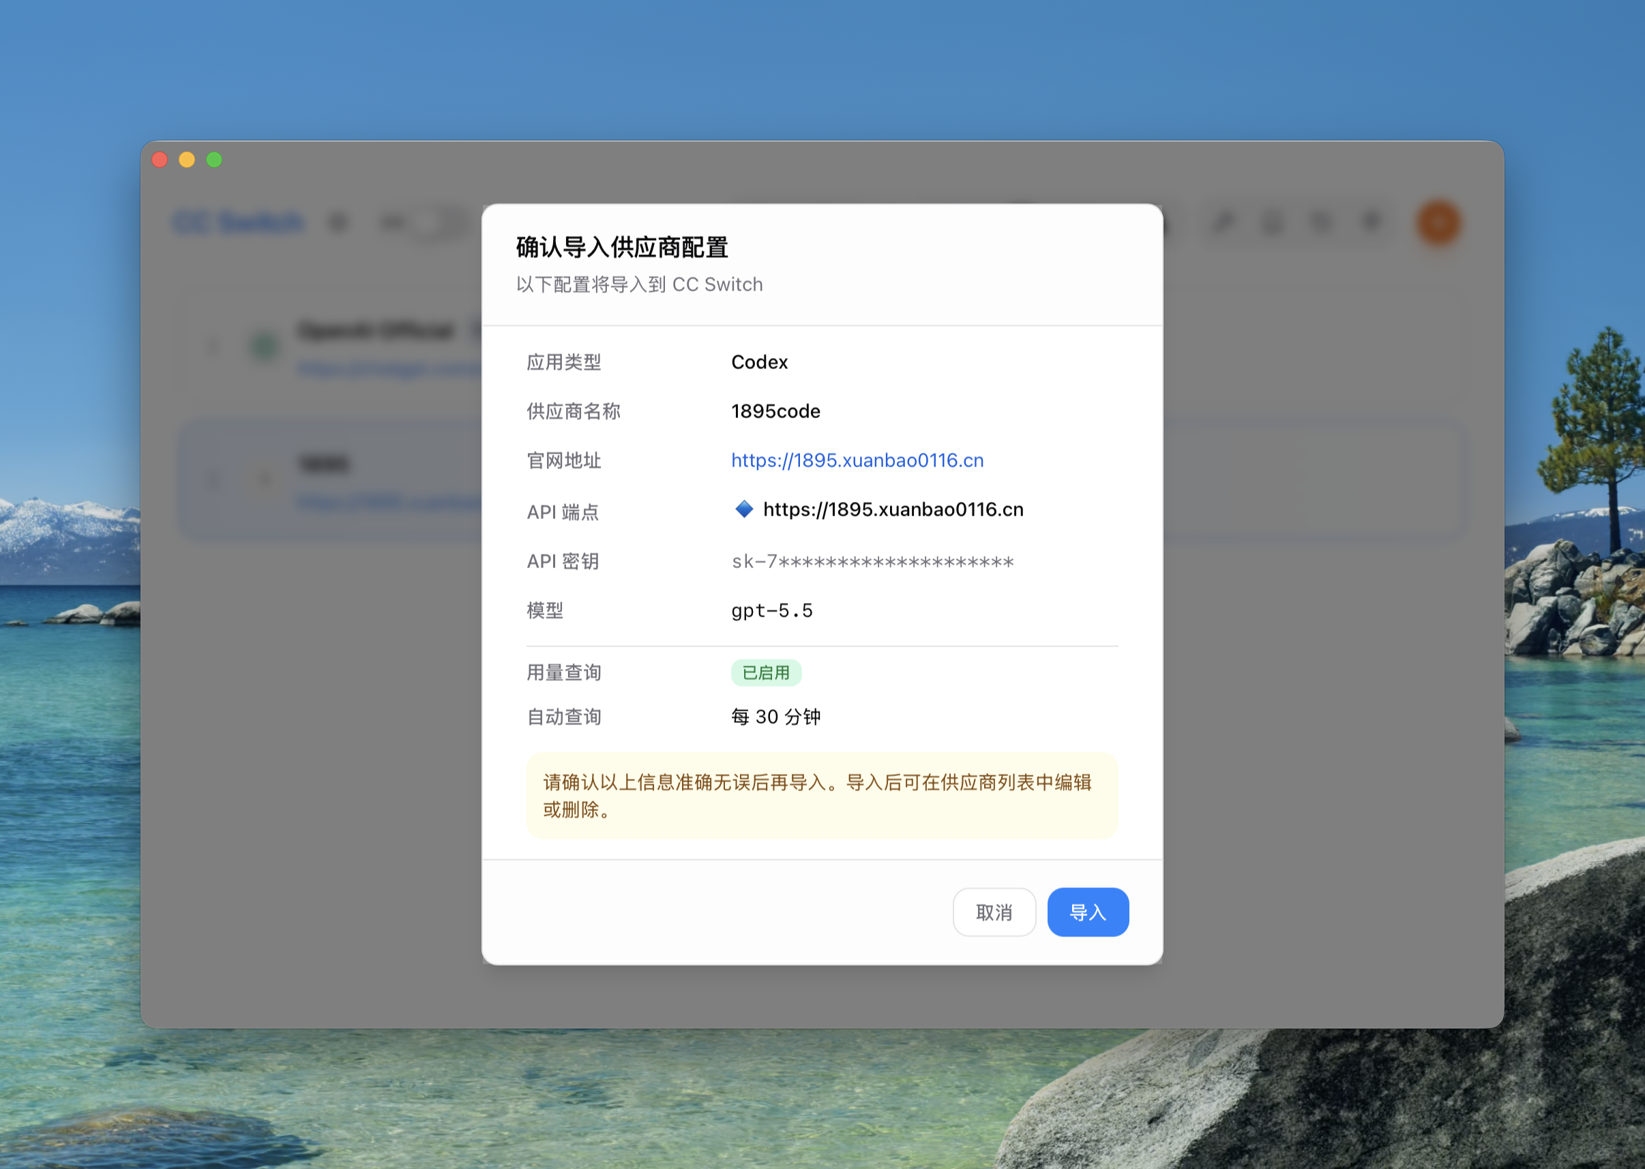
Task: Click the 官网地址 label
Action: [x=563, y=460]
